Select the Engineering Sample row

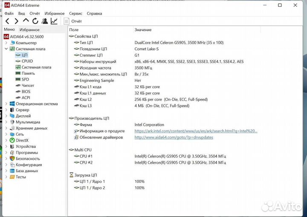point(107,81)
